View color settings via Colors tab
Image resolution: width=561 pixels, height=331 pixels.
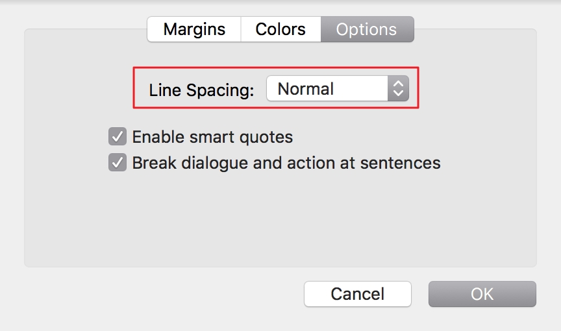click(x=280, y=30)
